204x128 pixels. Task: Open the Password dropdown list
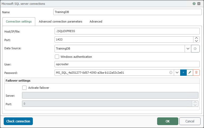click(x=177, y=73)
